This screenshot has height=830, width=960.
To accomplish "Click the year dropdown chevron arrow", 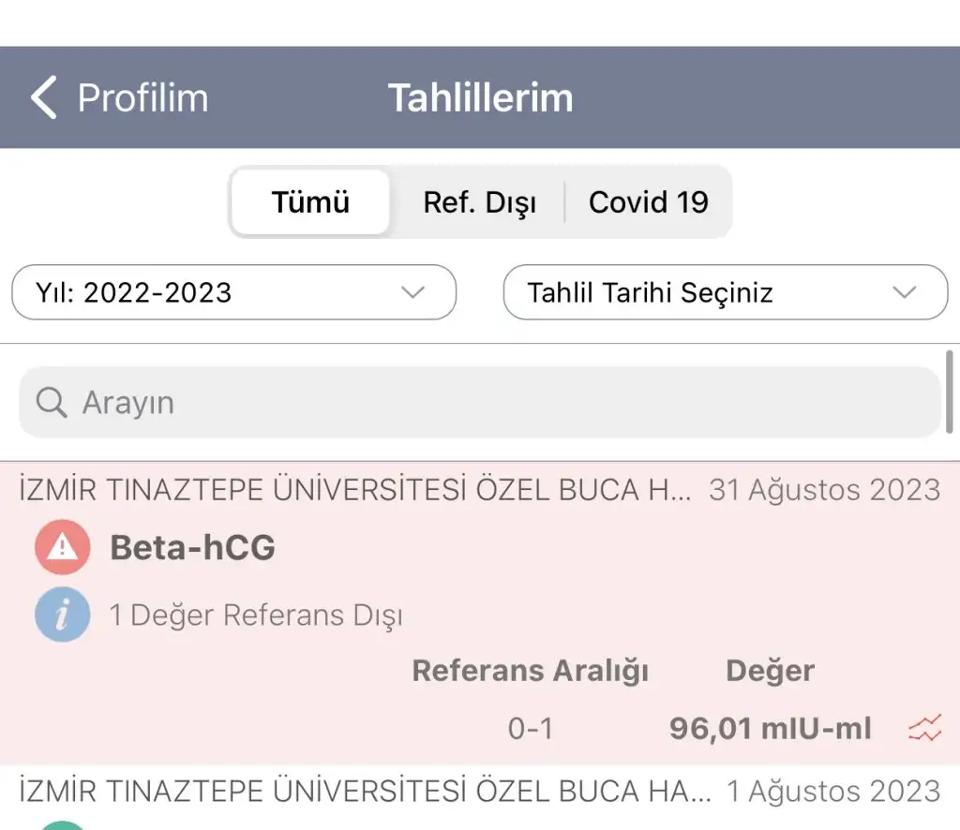I will pyautogui.click(x=413, y=292).
